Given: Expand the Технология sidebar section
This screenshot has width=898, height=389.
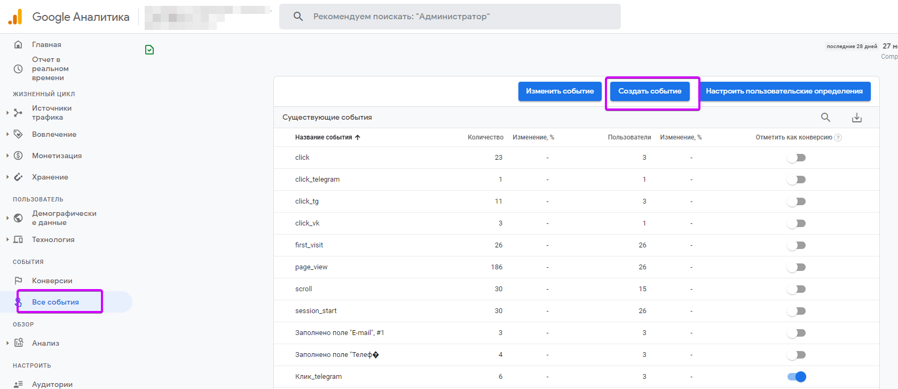Looking at the screenshot, I should click(x=7, y=239).
